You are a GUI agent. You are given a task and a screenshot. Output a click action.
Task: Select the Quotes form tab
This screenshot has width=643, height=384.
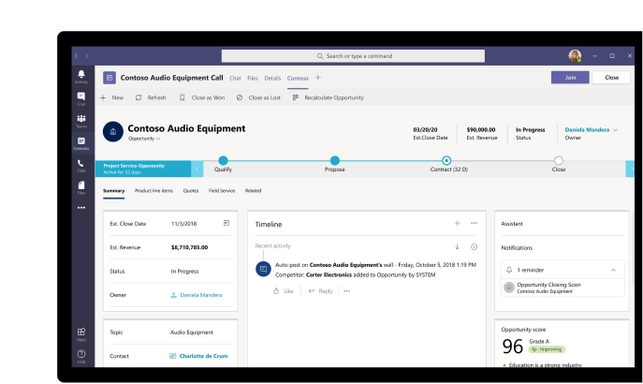[x=191, y=191]
